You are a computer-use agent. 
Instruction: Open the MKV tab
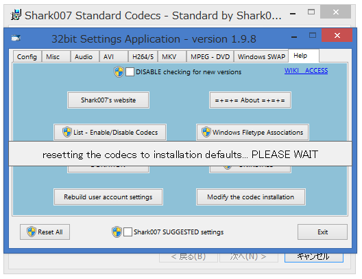click(172, 56)
